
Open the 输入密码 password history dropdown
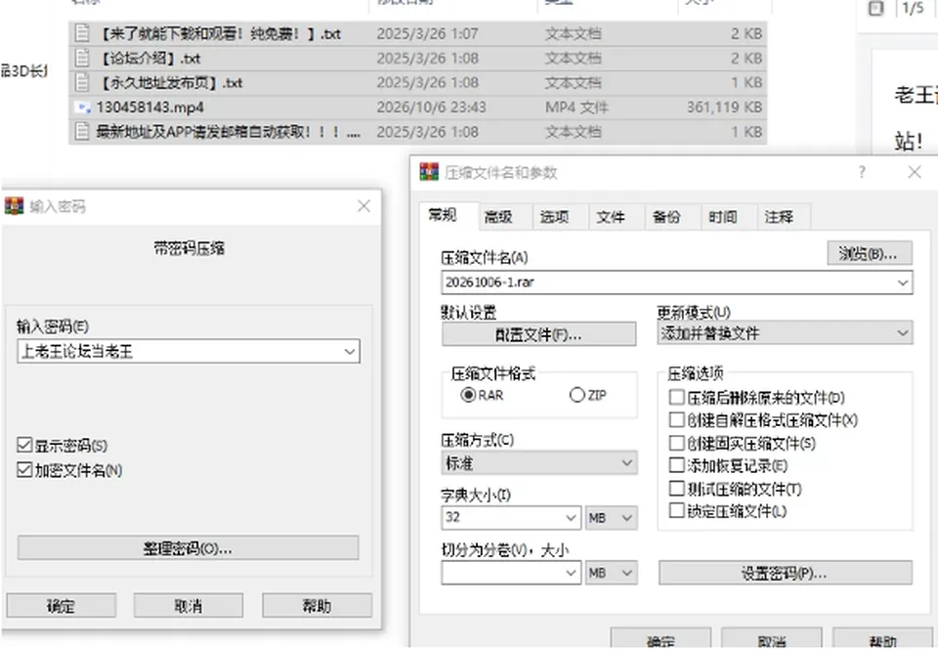click(x=350, y=352)
